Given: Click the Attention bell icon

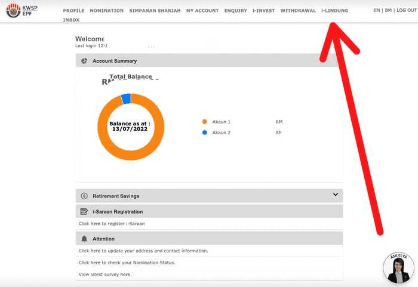Looking at the screenshot, I should click(84, 239).
